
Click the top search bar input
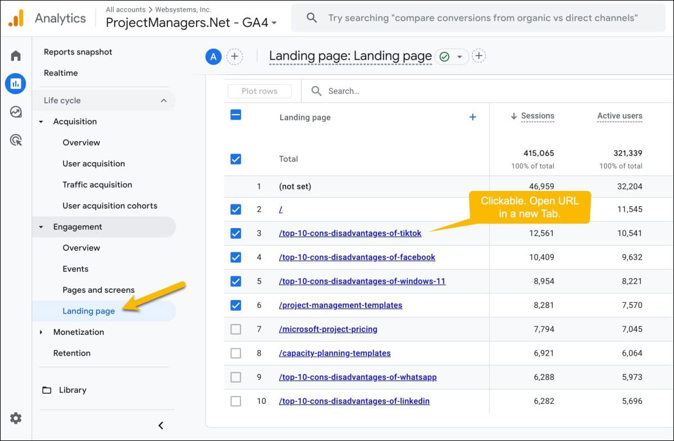478,18
